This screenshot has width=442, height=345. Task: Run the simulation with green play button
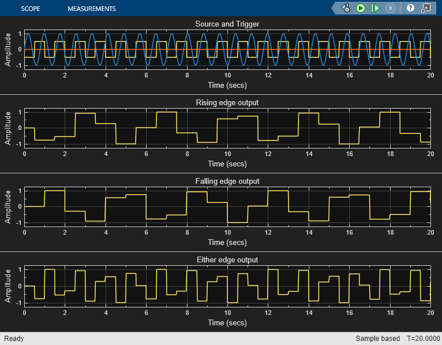tap(360, 8)
